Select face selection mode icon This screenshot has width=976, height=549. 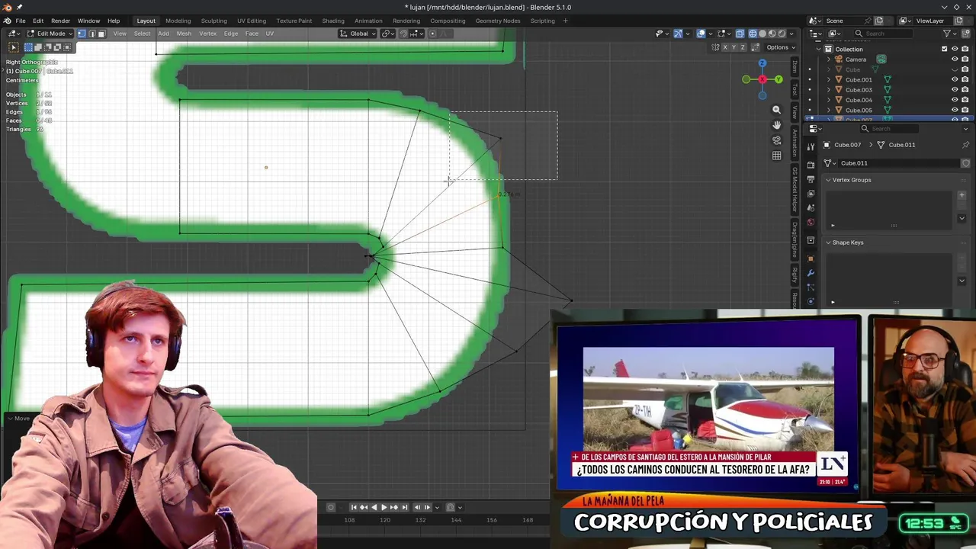[x=101, y=34]
